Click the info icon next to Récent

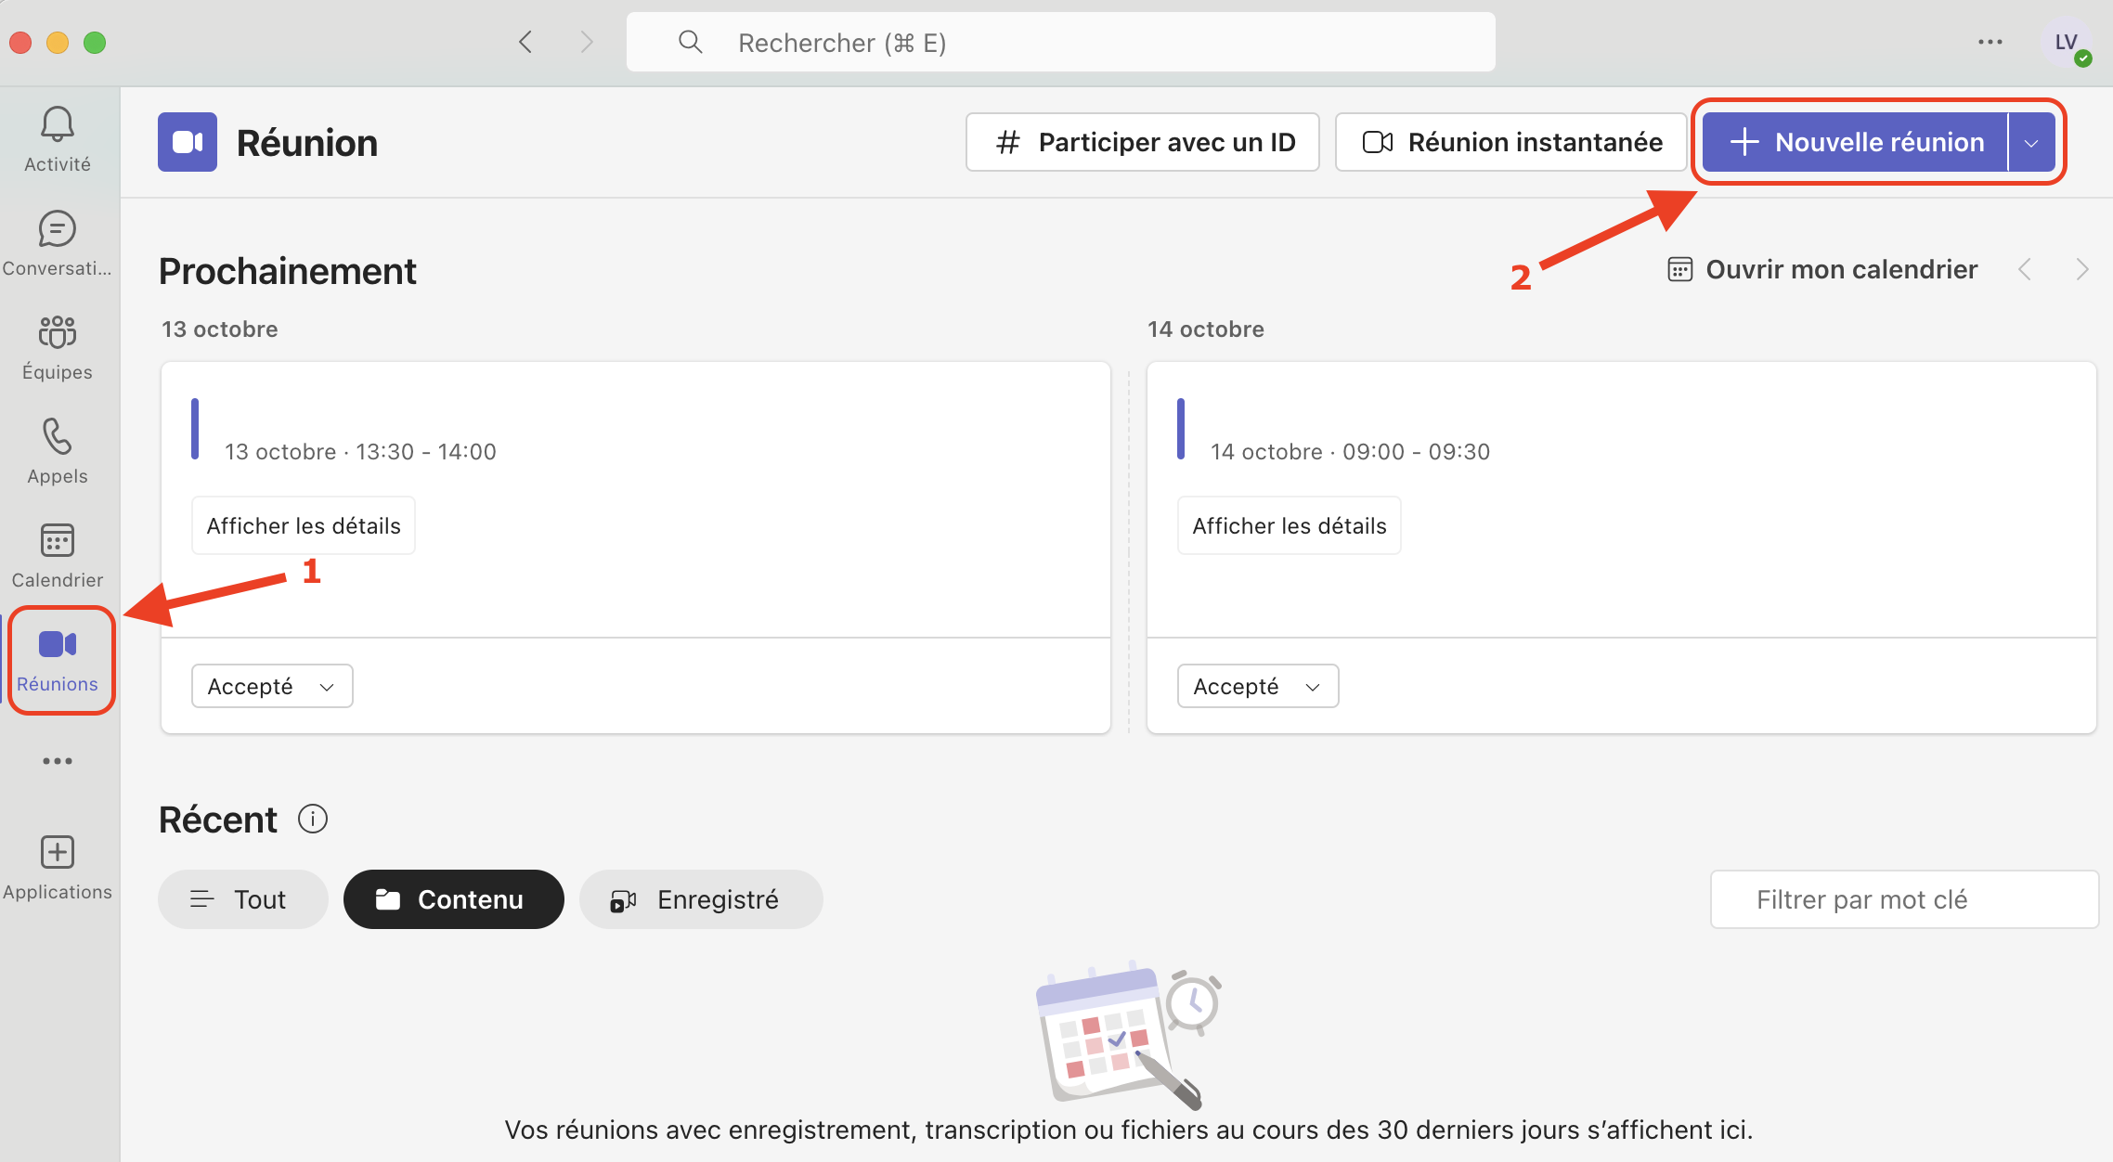coord(313,820)
